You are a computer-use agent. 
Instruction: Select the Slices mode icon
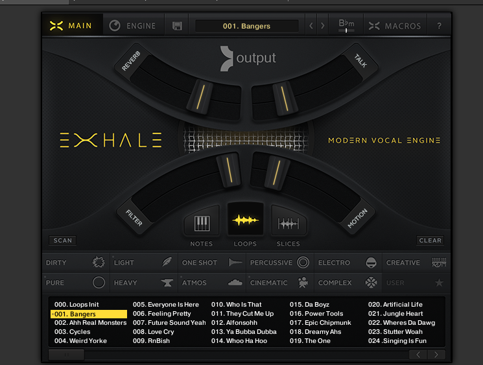[x=289, y=223]
